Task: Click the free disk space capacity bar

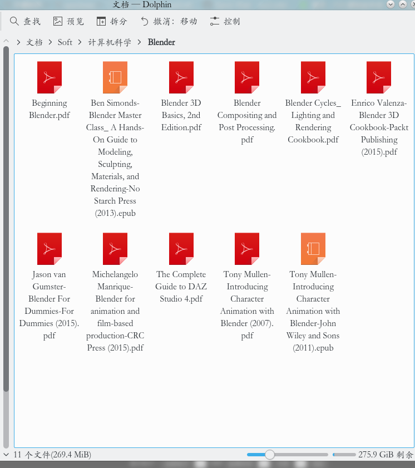Action: 344,455
